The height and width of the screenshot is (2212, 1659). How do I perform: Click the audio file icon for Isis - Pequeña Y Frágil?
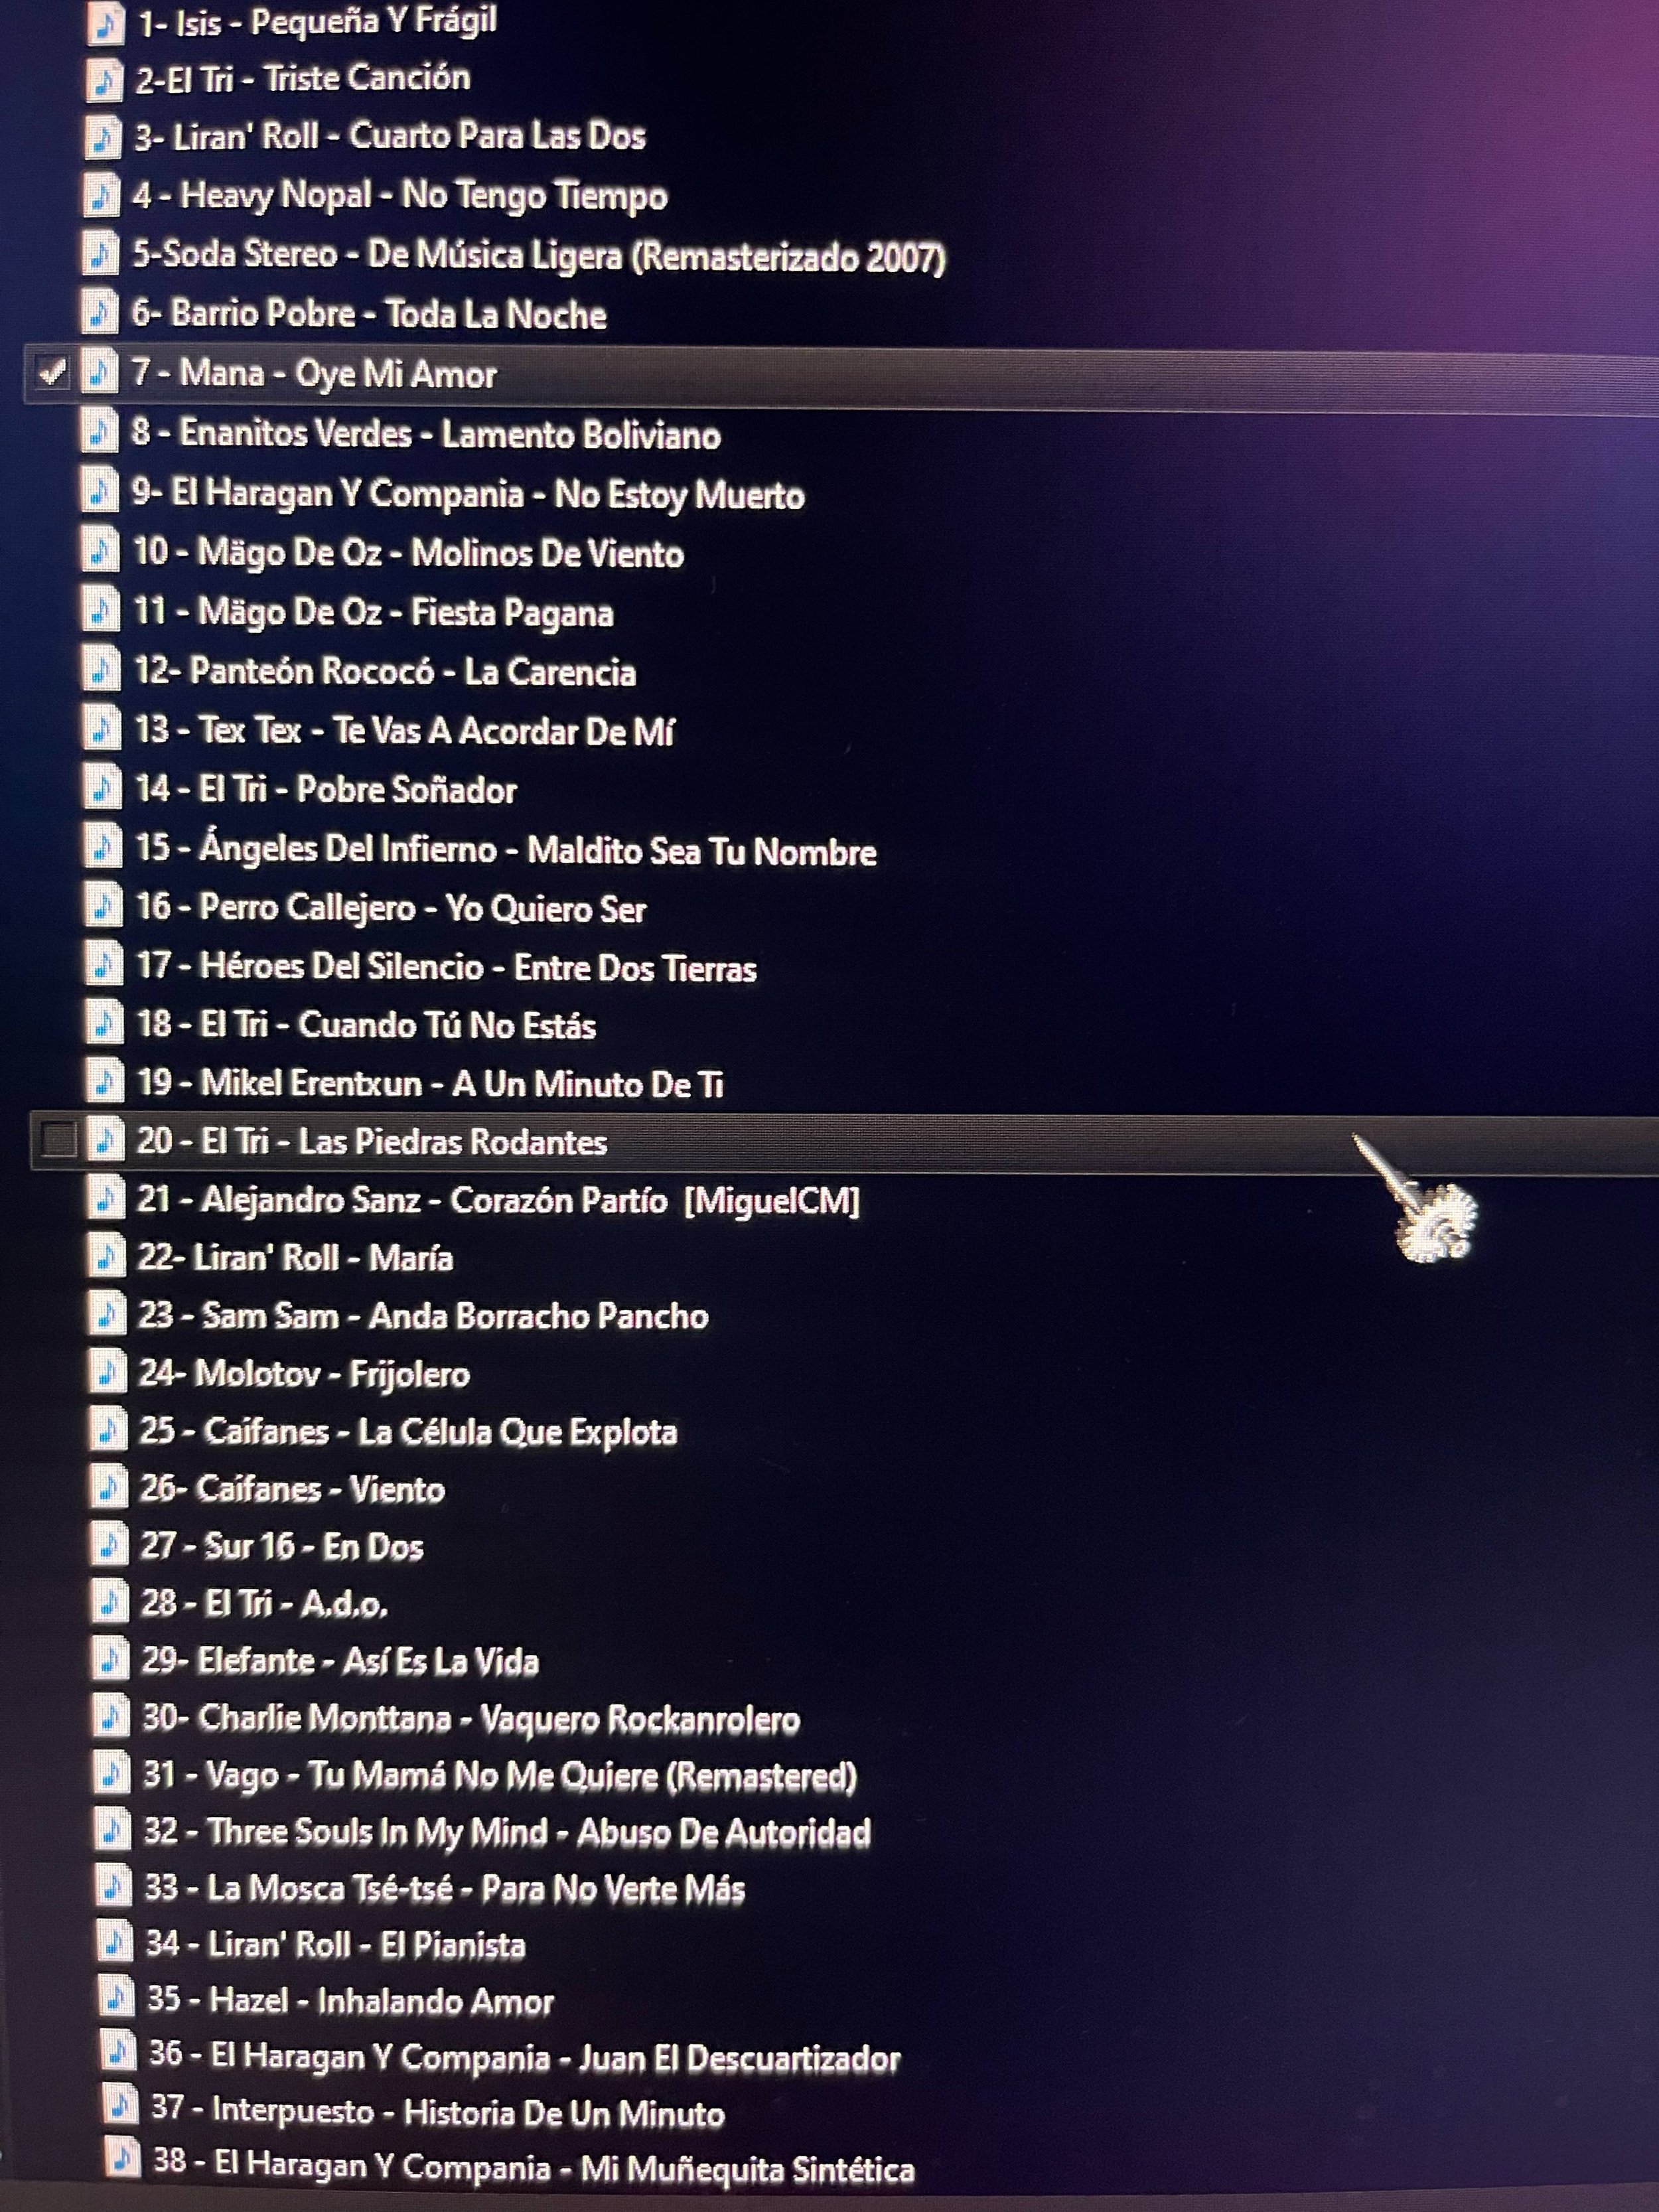(x=106, y=23)
